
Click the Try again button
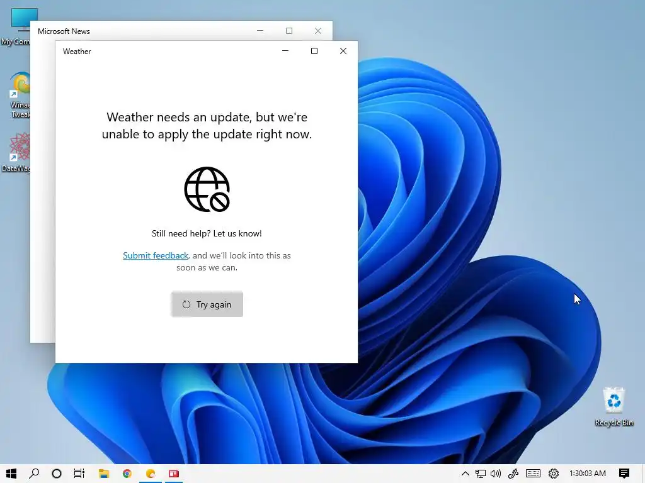pyautogui.click(x=207, y=304)
